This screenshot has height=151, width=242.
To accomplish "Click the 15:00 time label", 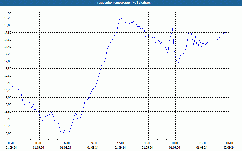I will 148,143.
